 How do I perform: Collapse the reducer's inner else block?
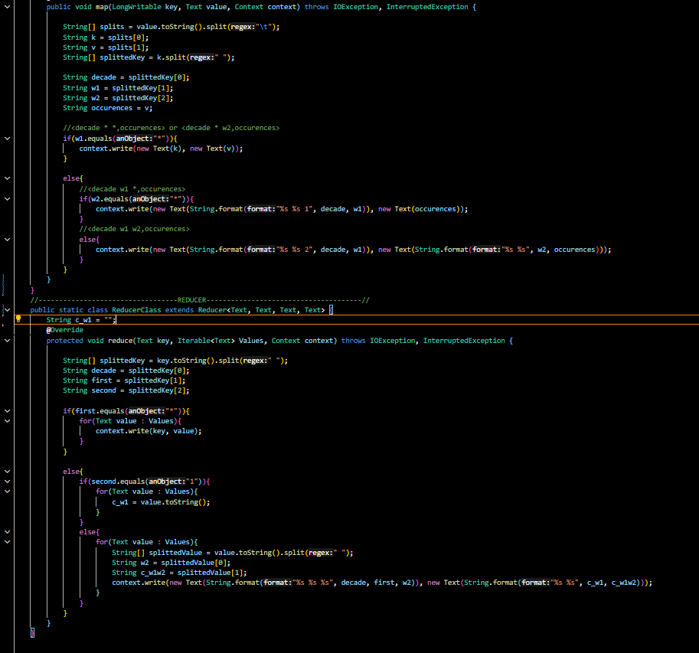[x=8, y=531]
